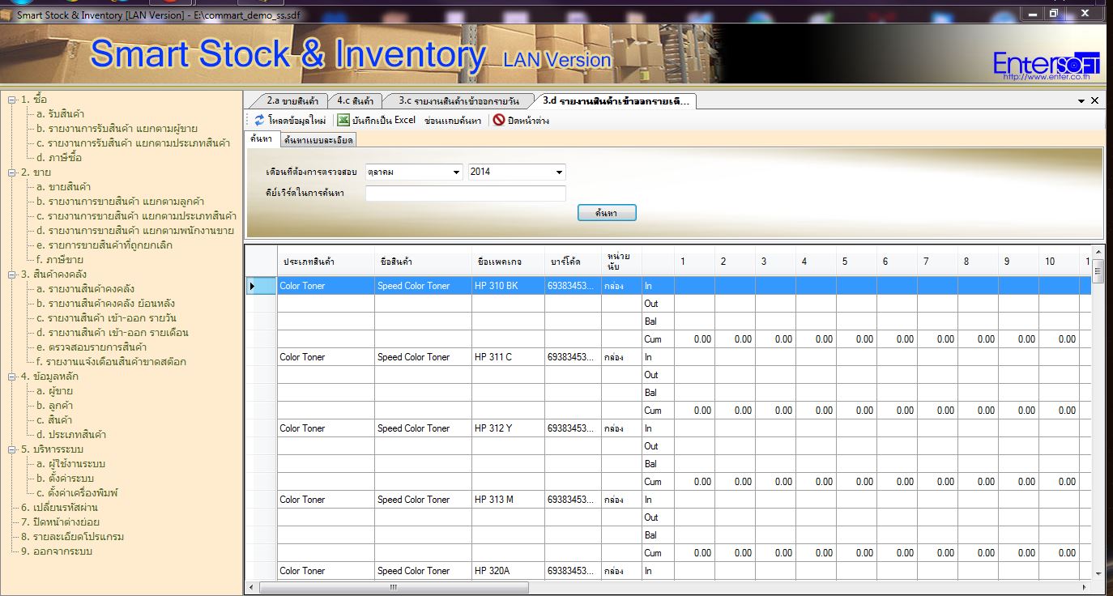
Task: Collapse the 2. ขาย tree node
Action: click(12, 172)
